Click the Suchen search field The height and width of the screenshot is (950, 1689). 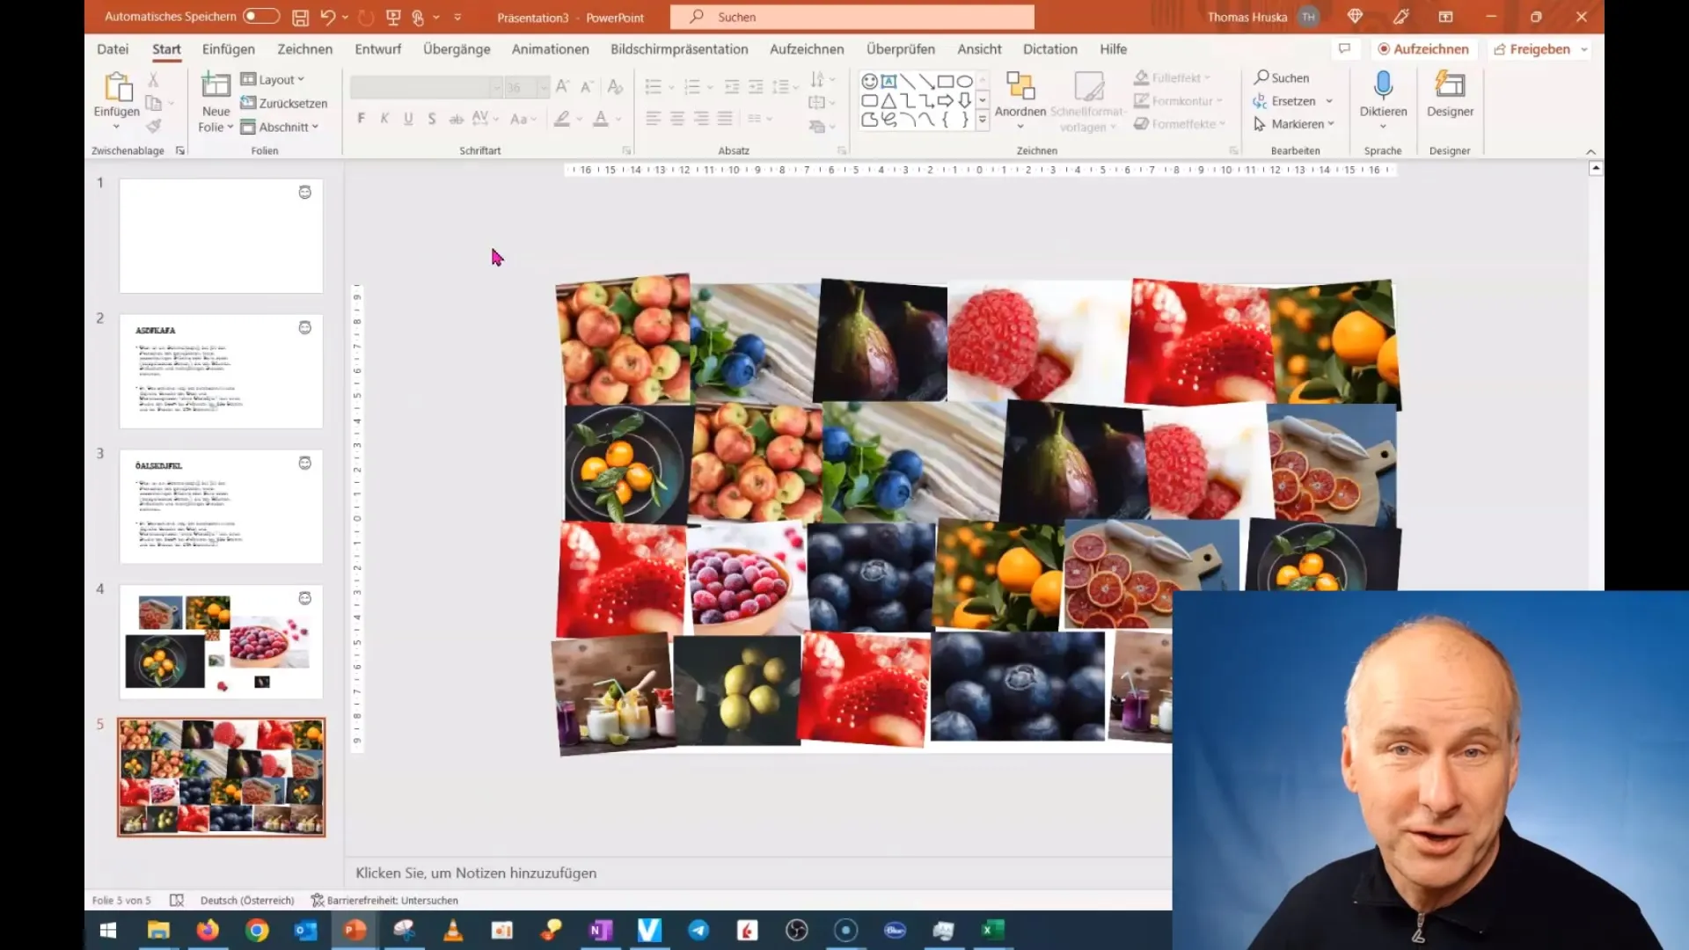[852, 17]
